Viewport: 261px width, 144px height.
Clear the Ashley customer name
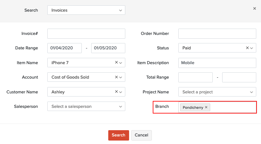116,92
